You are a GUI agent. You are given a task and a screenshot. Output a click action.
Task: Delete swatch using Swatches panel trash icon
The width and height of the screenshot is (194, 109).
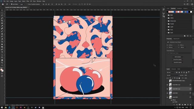click(x=191, y=36)
